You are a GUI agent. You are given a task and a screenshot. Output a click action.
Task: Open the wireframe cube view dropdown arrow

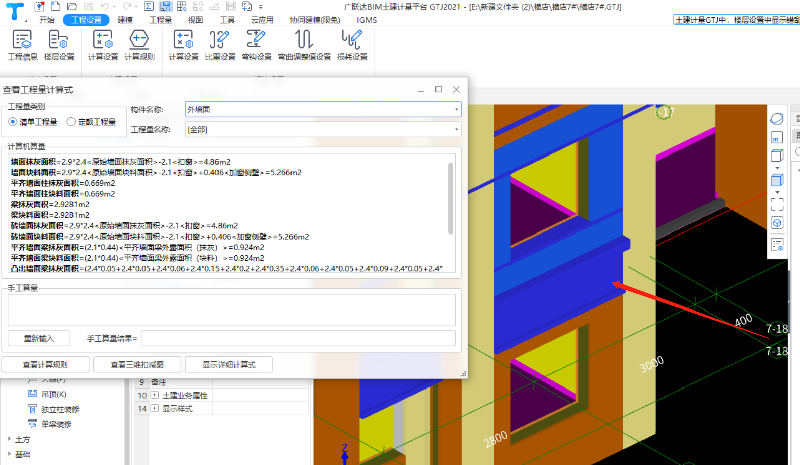[777, 168]
